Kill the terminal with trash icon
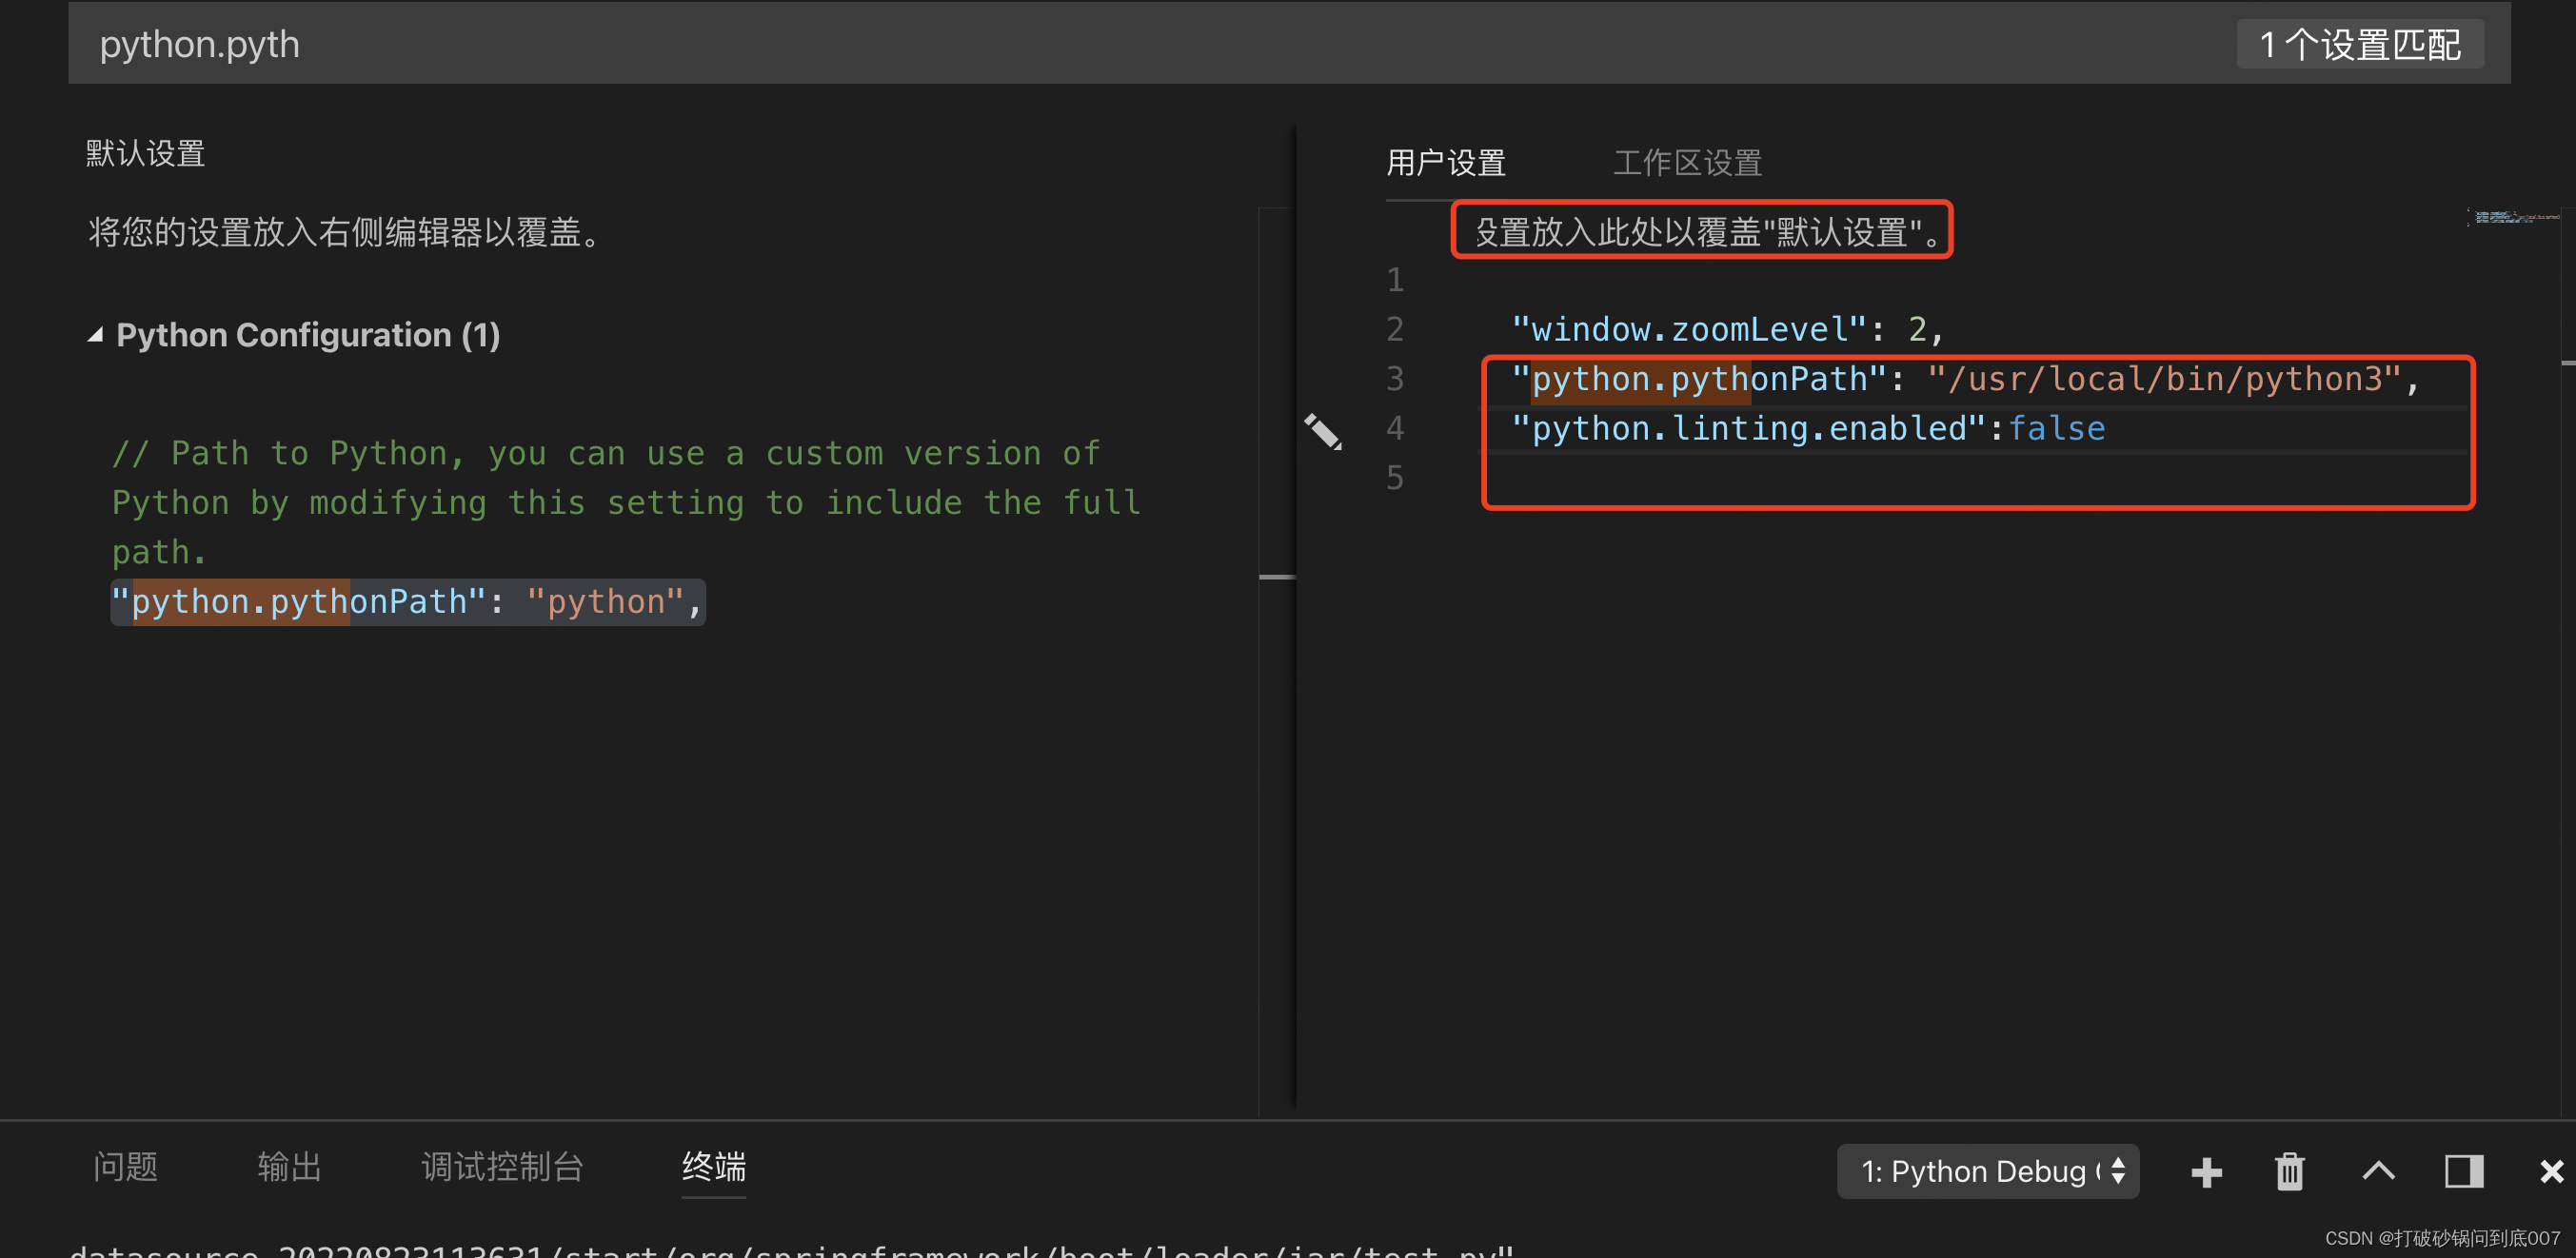Viewport: 2576px width, 1258px height. point(2289,1172)
